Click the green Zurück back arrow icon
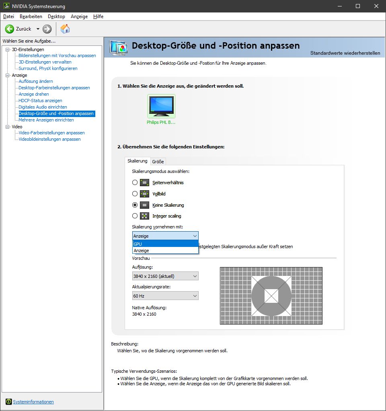The width and height of the screenshot is (386, 411). click(x=10, y=29)
